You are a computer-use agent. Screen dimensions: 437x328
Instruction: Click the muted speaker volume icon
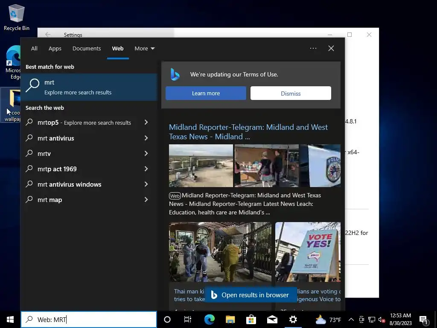[x=382, y=319]
